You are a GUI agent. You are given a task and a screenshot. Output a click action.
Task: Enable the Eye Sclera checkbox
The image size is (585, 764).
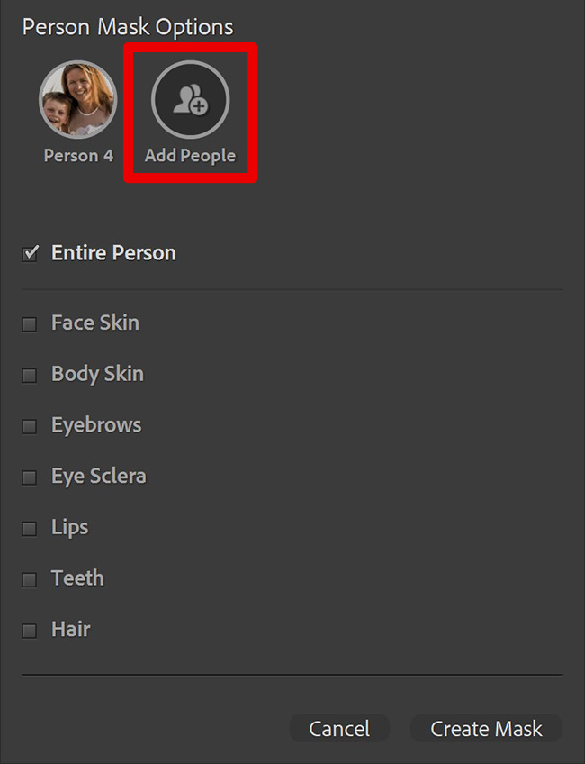tap(29, 477)
